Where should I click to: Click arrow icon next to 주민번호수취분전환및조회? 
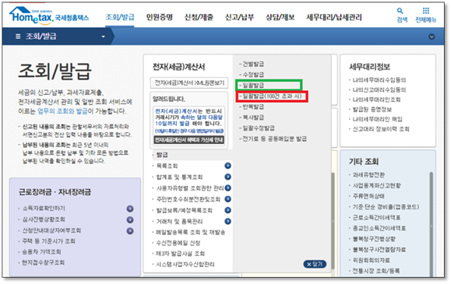(x=227, y=199)
